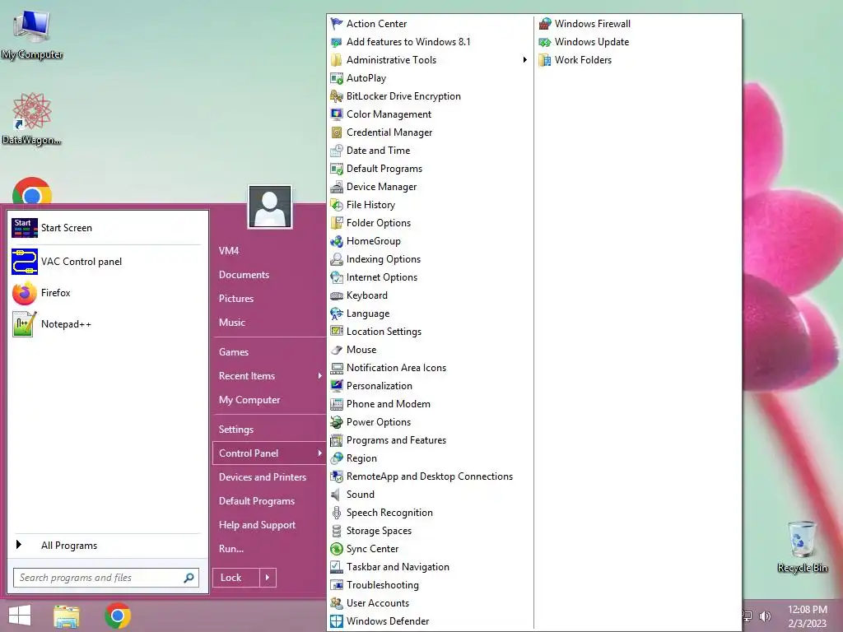Open Pictures from the Start menu
Screen dimensions: 843x632
pyautogui.click(x=236, y=298)
